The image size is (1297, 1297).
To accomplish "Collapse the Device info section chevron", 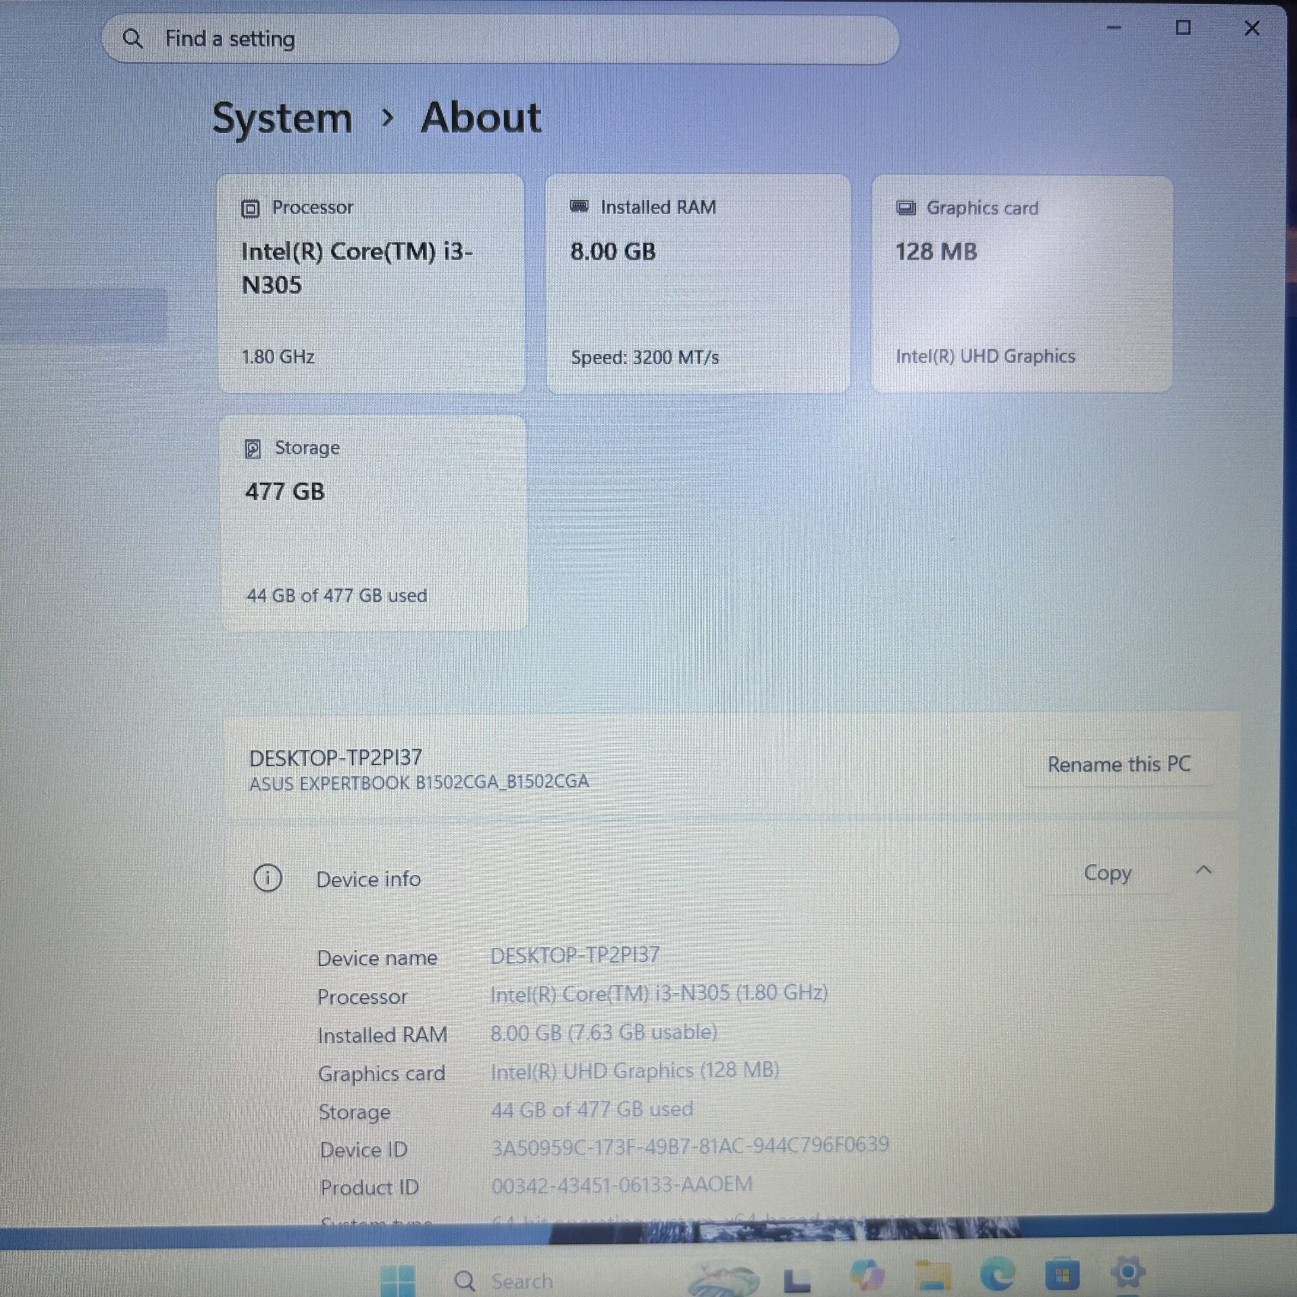I will [1204, 871].
